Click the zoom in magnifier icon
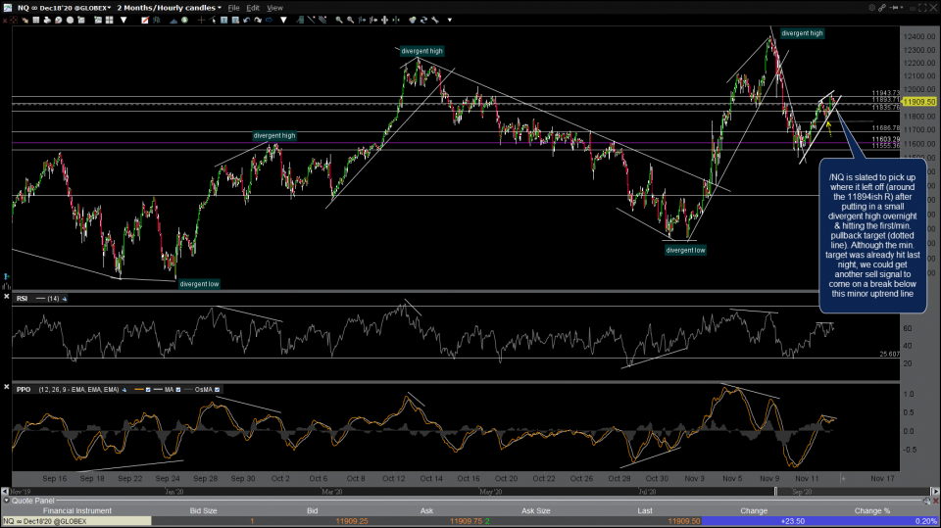The width and height of the screenshot is (941, 528). [339, 20]
